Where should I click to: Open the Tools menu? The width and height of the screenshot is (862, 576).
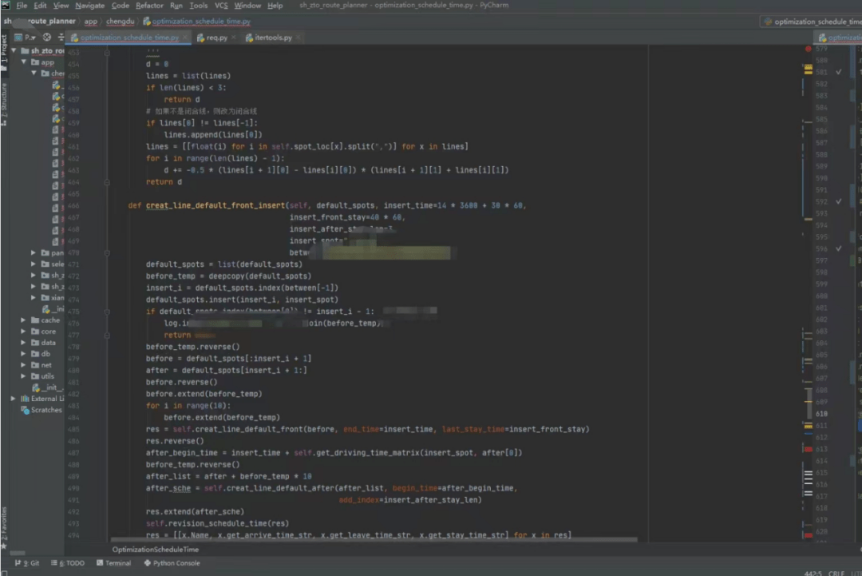(x=199, y=6)
